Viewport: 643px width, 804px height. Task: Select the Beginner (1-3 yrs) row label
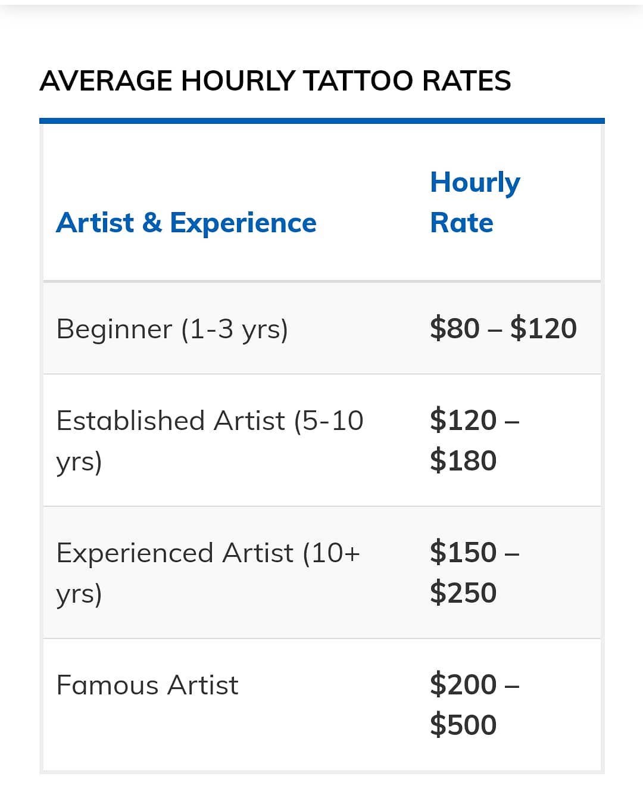click(172, 329)
